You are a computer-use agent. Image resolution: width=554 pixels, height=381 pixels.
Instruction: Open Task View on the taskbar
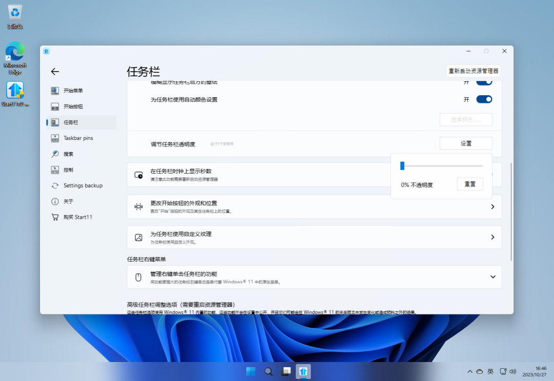(x=286, y=371)
